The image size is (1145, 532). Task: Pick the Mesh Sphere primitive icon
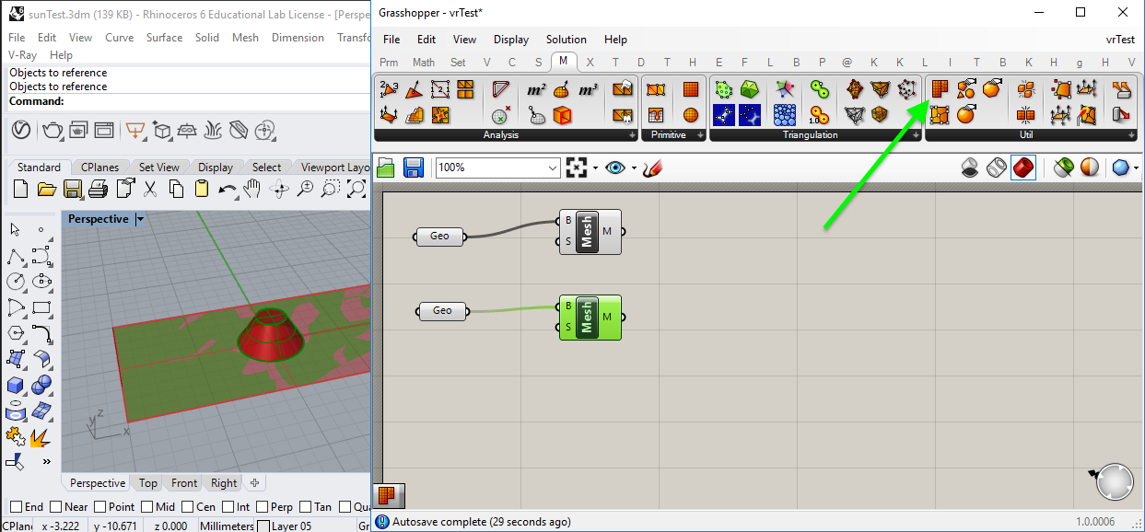pyautogui.click(x=691, y=115)
